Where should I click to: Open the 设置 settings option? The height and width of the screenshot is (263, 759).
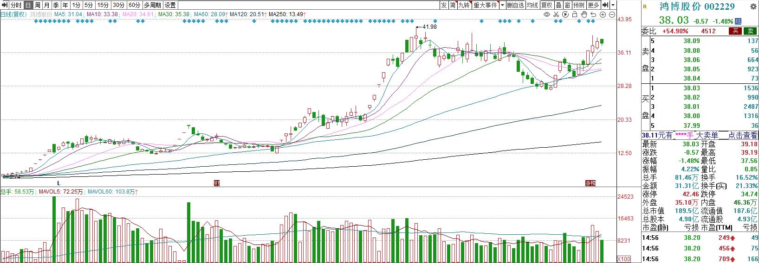(170, 5)
